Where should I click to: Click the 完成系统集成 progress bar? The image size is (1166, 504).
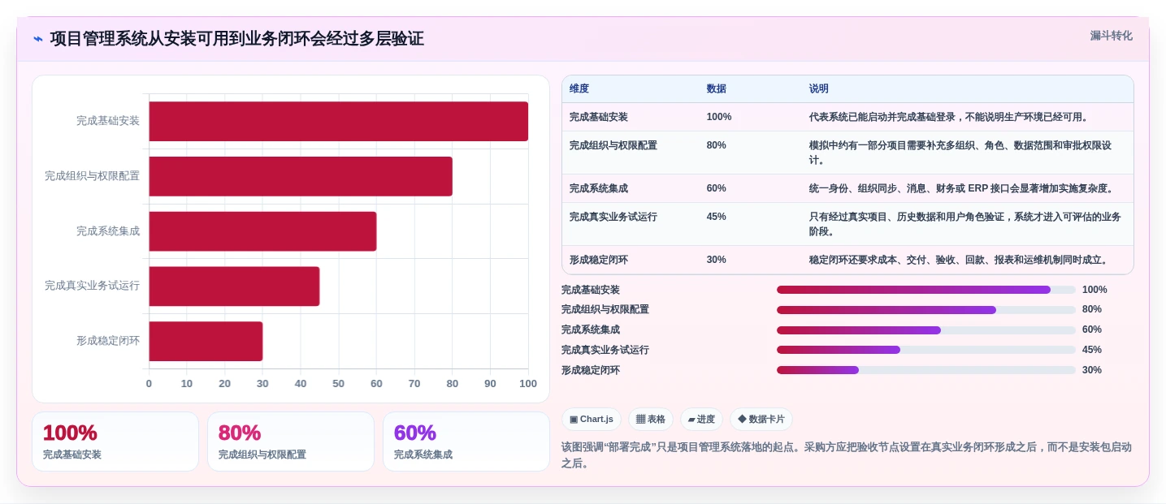(x=926, y=330)
